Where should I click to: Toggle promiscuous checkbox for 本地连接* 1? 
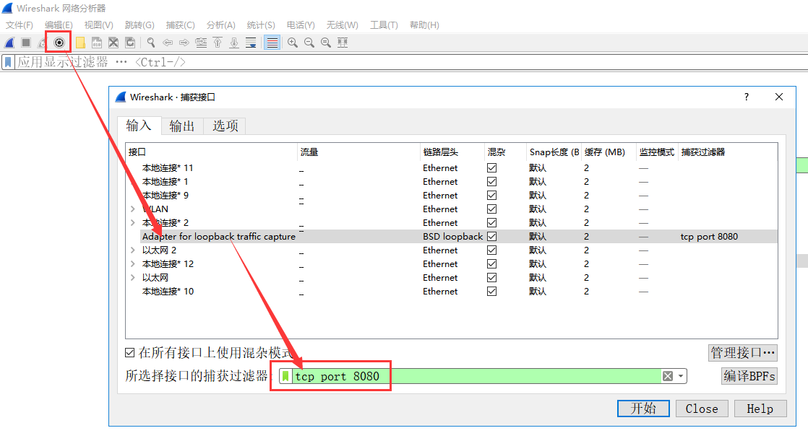[491, 182]
